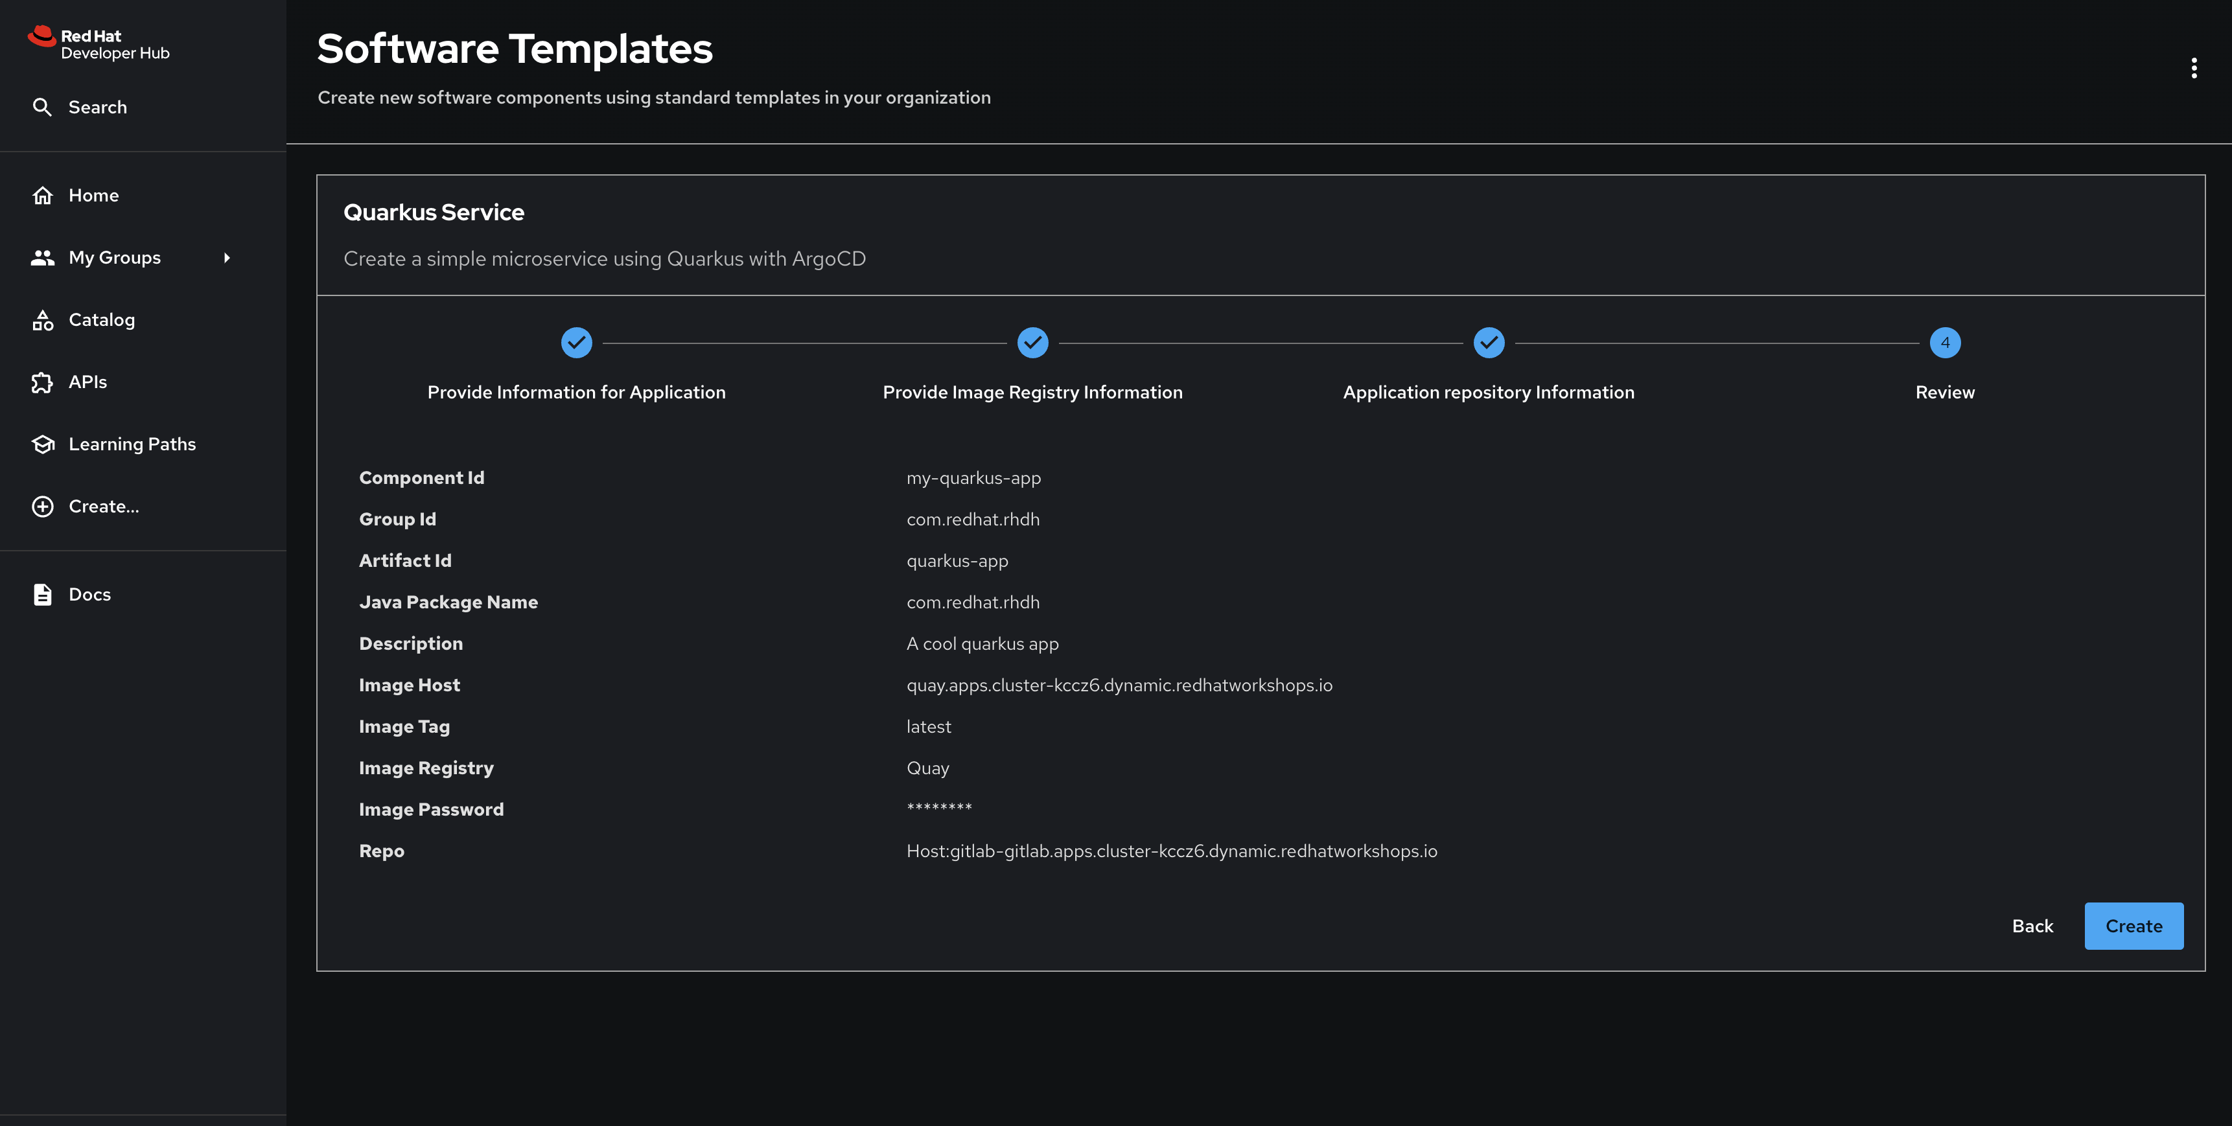Open the Create... sidebar item
Viewport: 2232px width, 1126px height.
103,507
